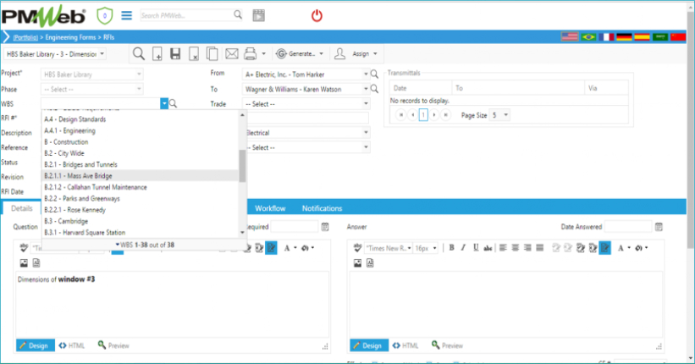Click HTML view under Answer editor
695x364 pixels.
[405, 345]
